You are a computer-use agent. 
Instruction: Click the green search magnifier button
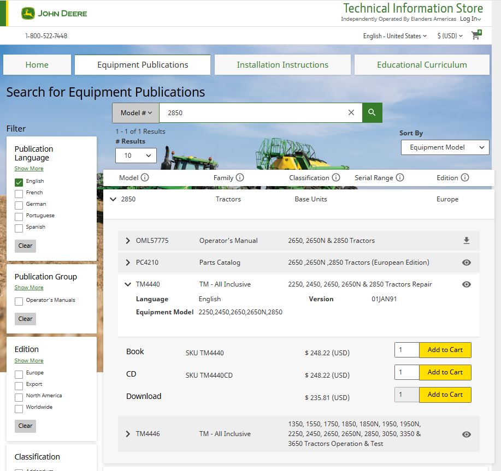pos(372,112)
